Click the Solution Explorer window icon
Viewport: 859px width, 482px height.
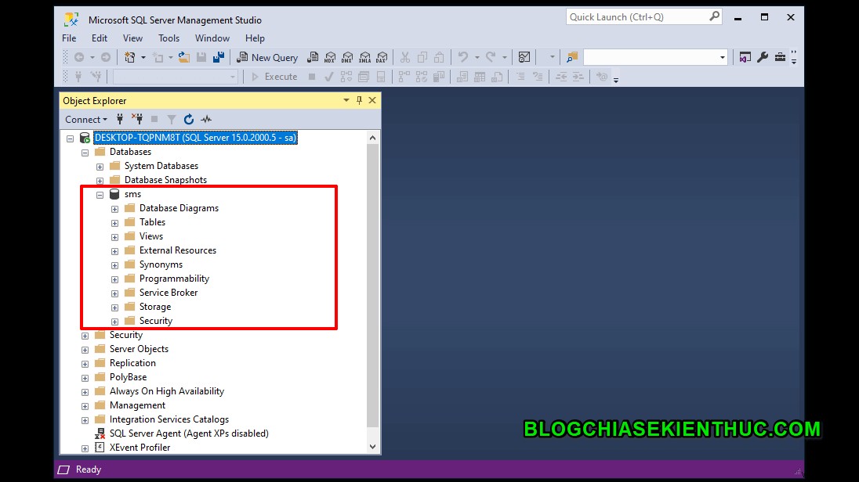click(x=745, y=57)
